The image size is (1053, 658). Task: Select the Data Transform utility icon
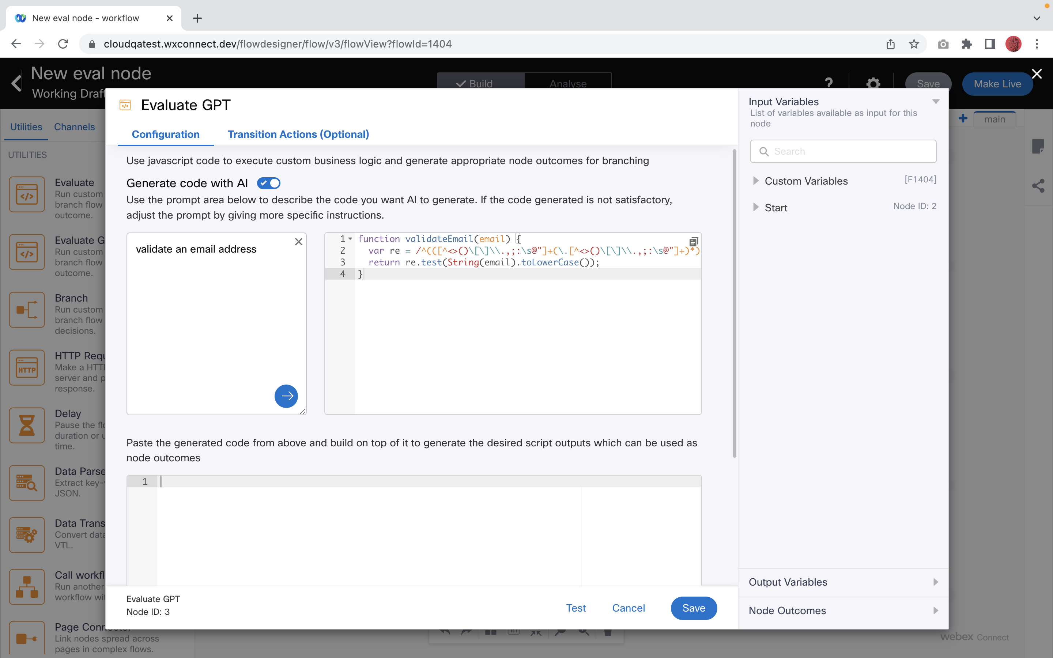pyautogui.click(x=27, y=535)
